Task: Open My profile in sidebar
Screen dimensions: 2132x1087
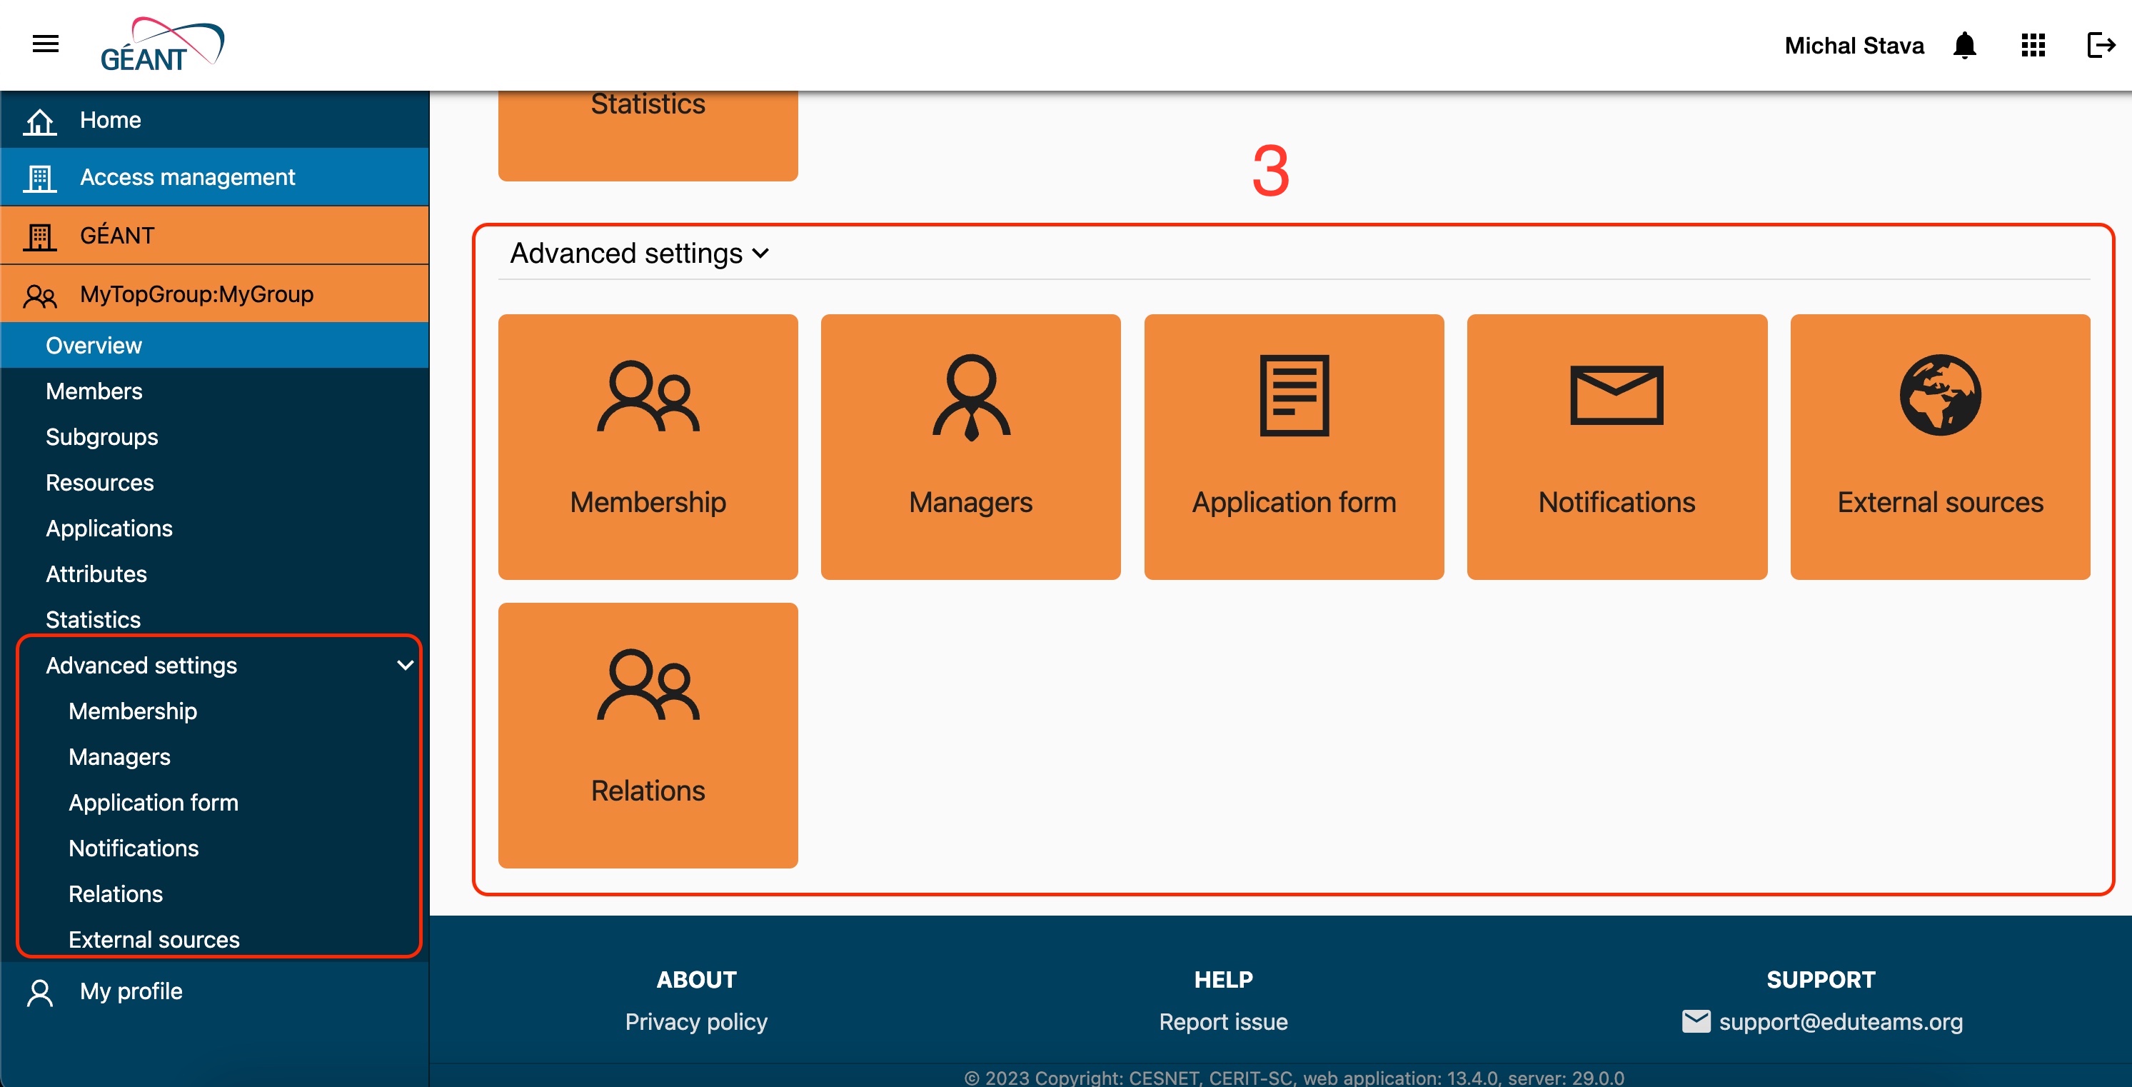Action: [214, 992]
